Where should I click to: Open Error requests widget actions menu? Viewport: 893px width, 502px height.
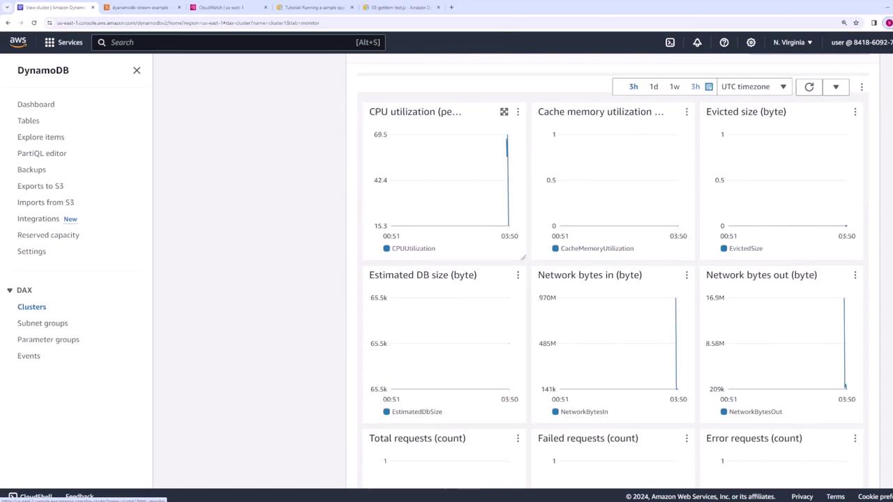[x=855, y=438]
